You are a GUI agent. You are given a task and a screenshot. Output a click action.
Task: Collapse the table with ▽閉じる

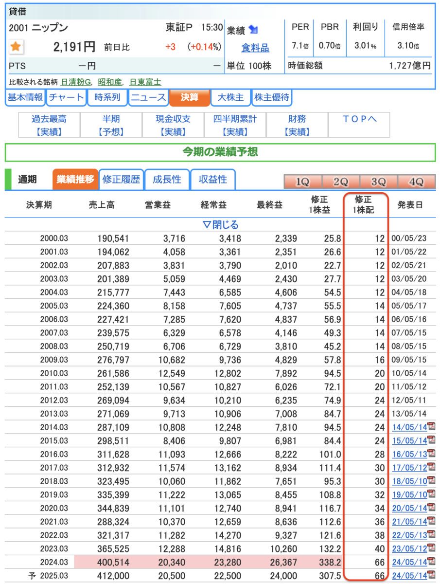pyautogui.click(x=220, y=225)
